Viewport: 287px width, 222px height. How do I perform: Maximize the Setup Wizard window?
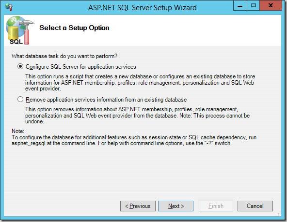(254, 6)
